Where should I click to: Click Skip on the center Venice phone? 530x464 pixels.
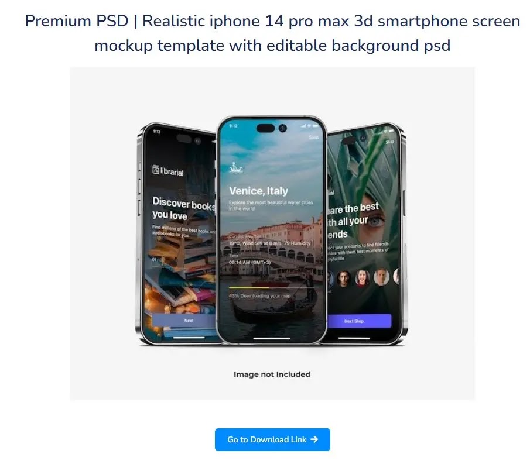coord(314,137)
